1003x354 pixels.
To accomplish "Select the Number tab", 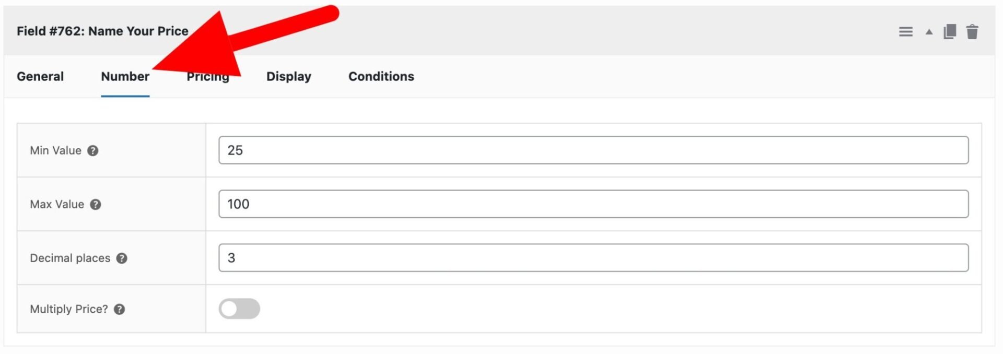I will tap(125, 76).
